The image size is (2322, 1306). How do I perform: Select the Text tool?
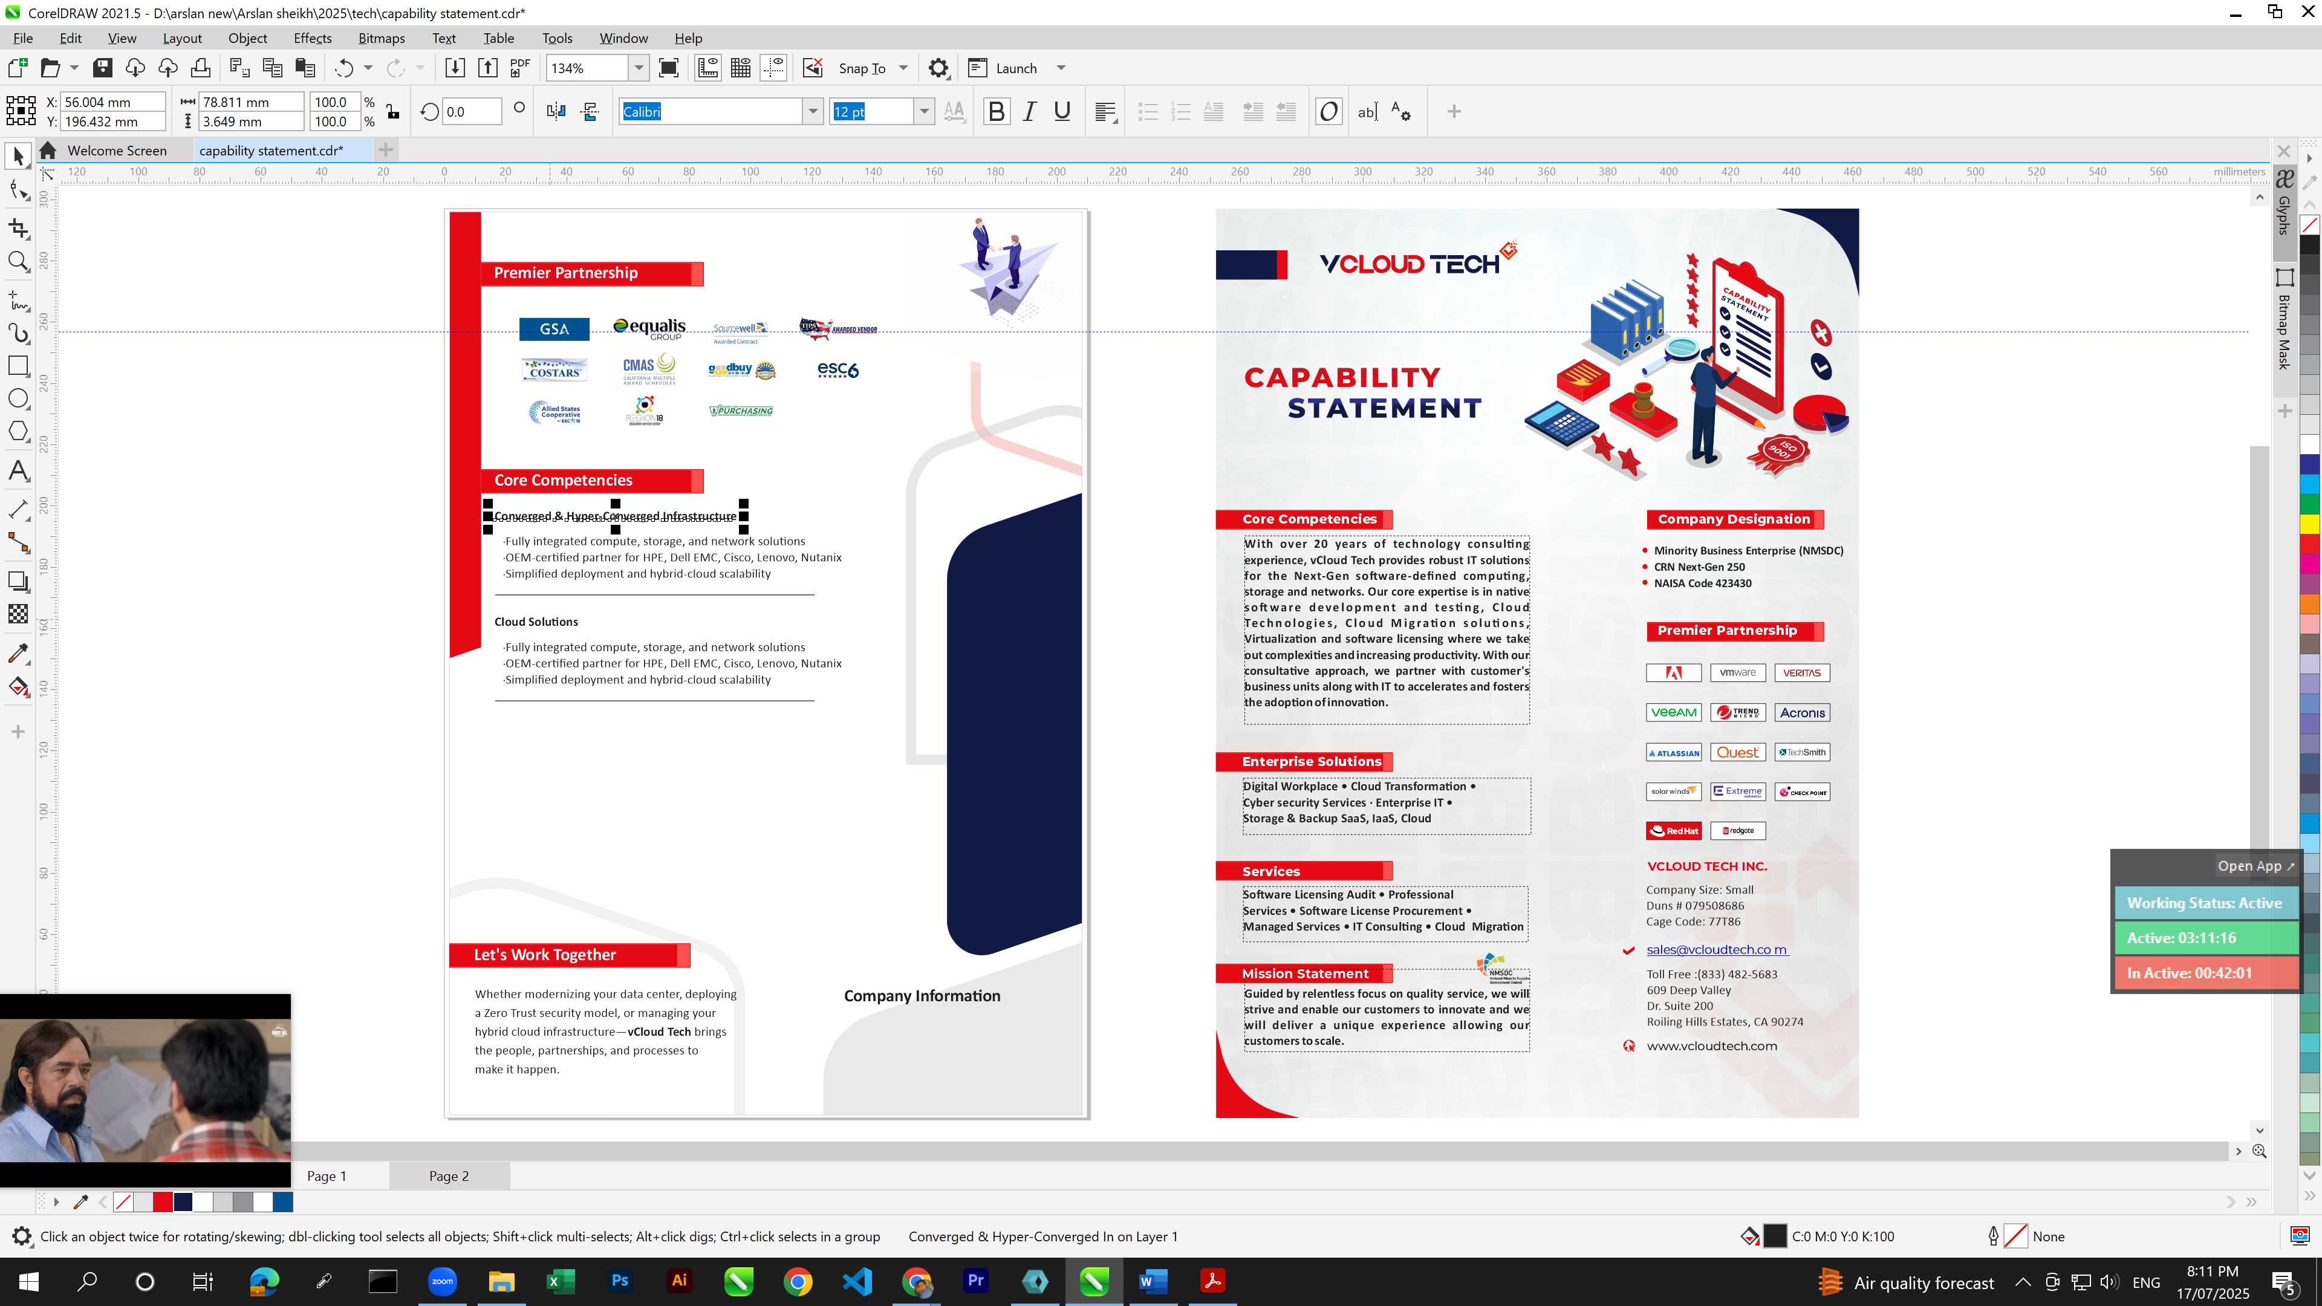[18, 470]
